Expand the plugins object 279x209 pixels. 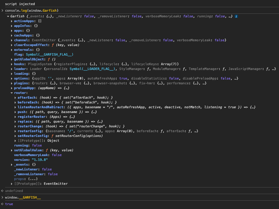coord(12,83)
